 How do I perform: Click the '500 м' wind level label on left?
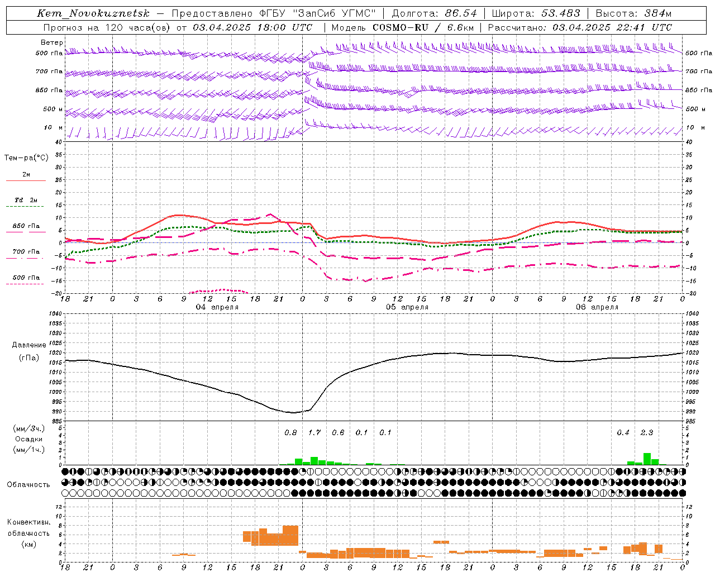(x=53, y=109)
